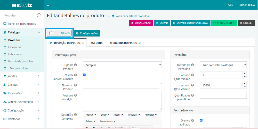Click the hamburger menu icon in header

48,5
